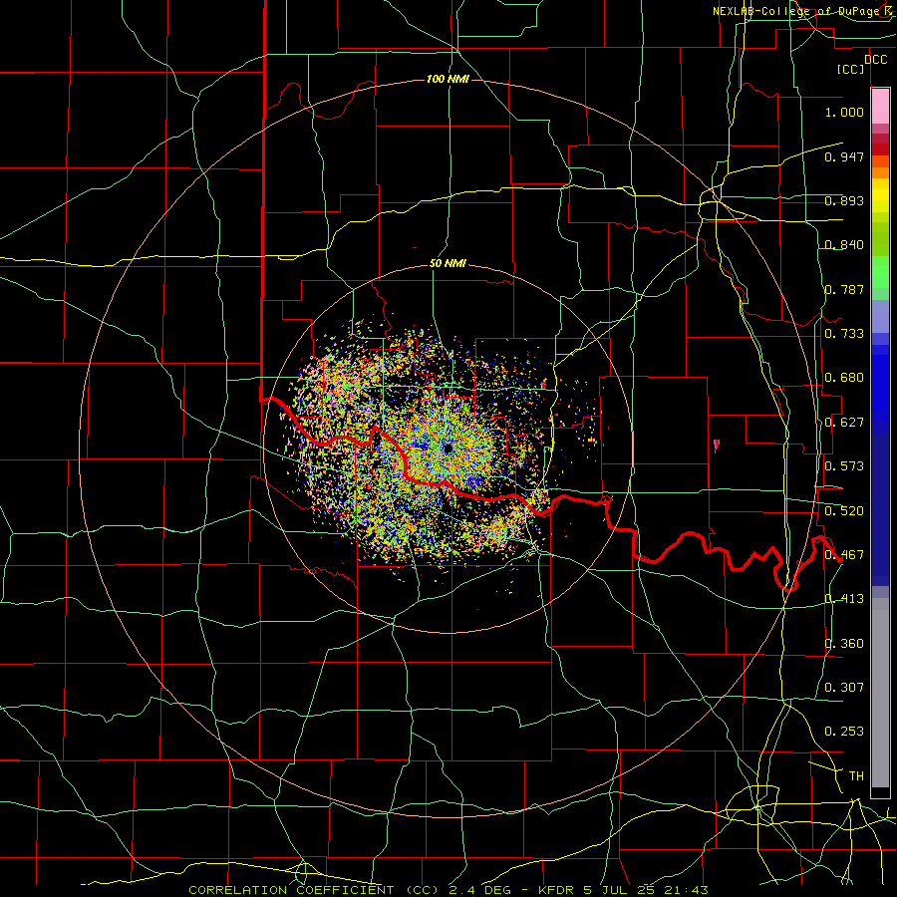Select the 0.573 scale value

(x=844, y=466)
